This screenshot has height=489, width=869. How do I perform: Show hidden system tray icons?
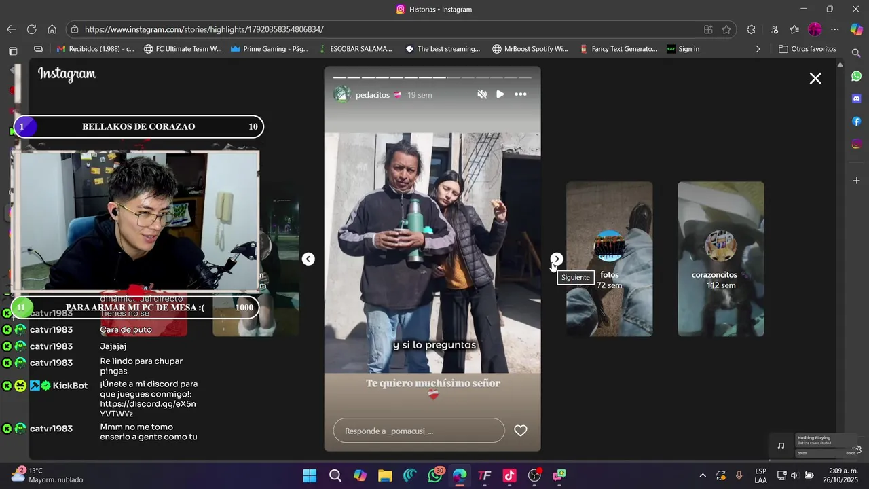[x=703, y=475]
